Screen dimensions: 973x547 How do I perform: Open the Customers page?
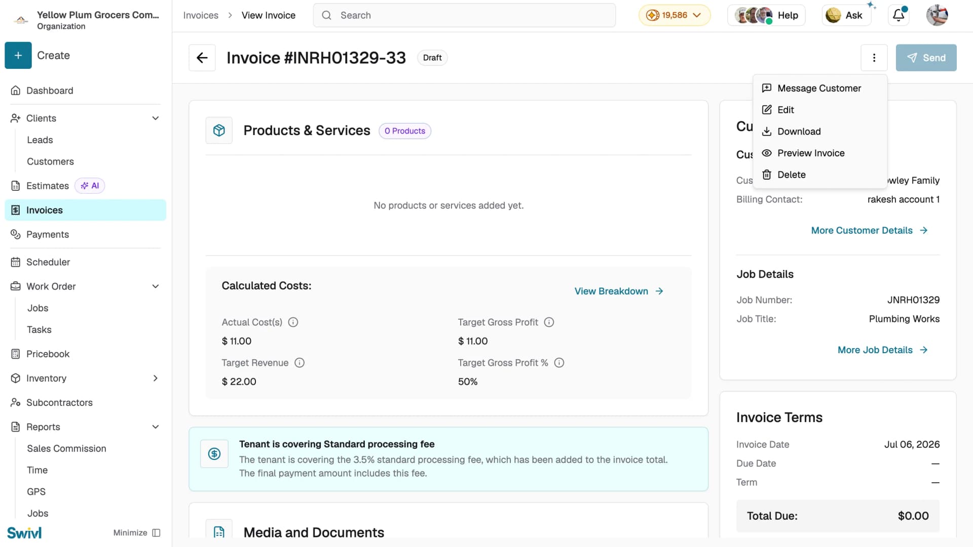(x=50, y=162)
